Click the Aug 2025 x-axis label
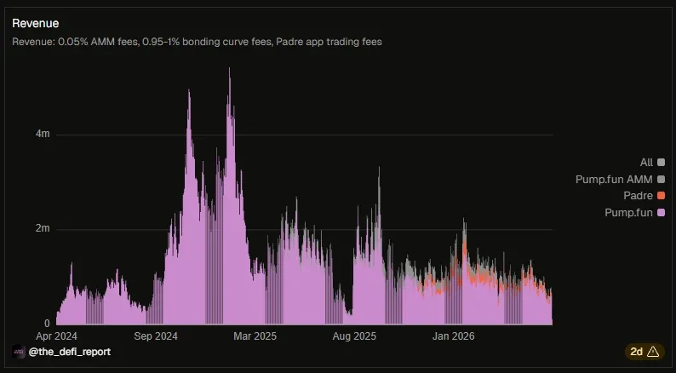Viewport: 676px width, 373px height. pos(354,336)
